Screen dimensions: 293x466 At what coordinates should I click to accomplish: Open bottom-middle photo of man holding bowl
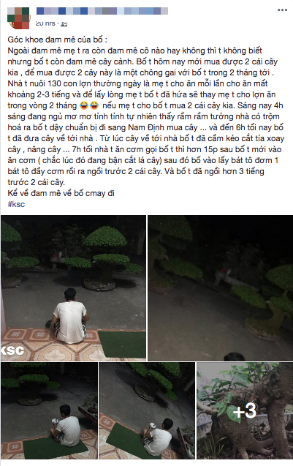(x=147, y=411)
